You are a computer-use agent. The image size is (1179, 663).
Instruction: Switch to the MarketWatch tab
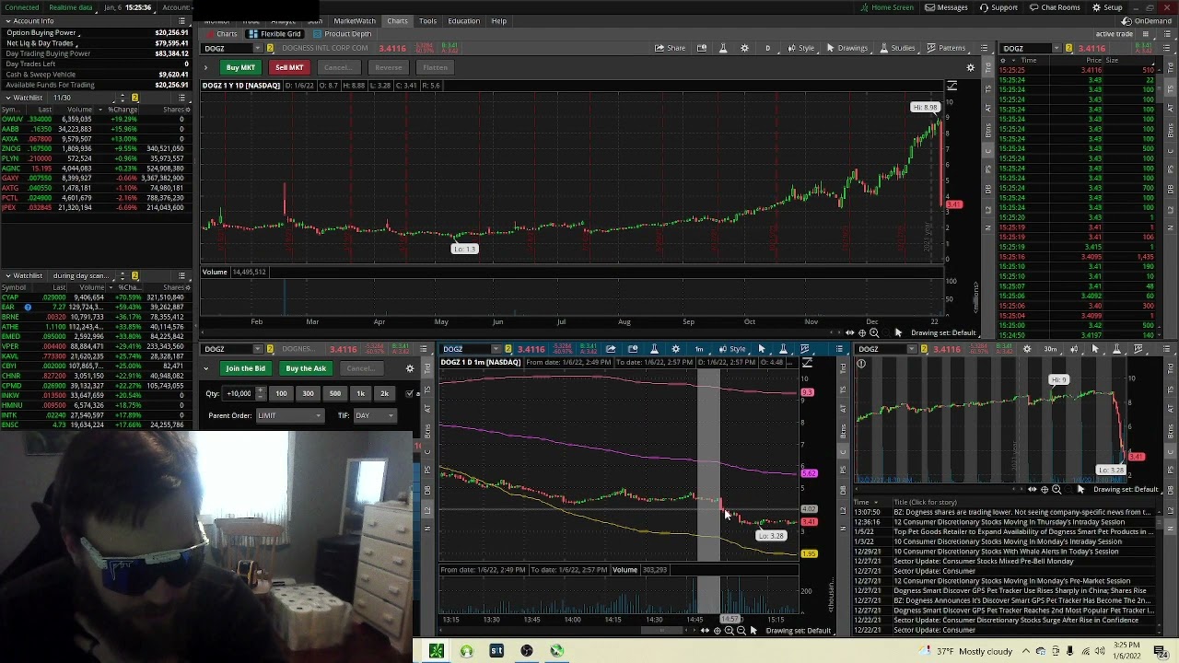coord(355,20)
